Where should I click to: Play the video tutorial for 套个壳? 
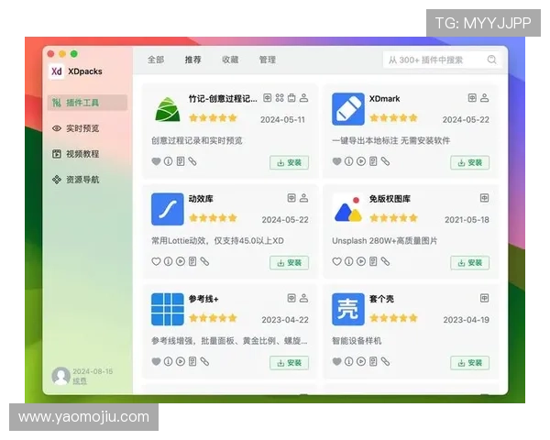(x=361, y=361)
